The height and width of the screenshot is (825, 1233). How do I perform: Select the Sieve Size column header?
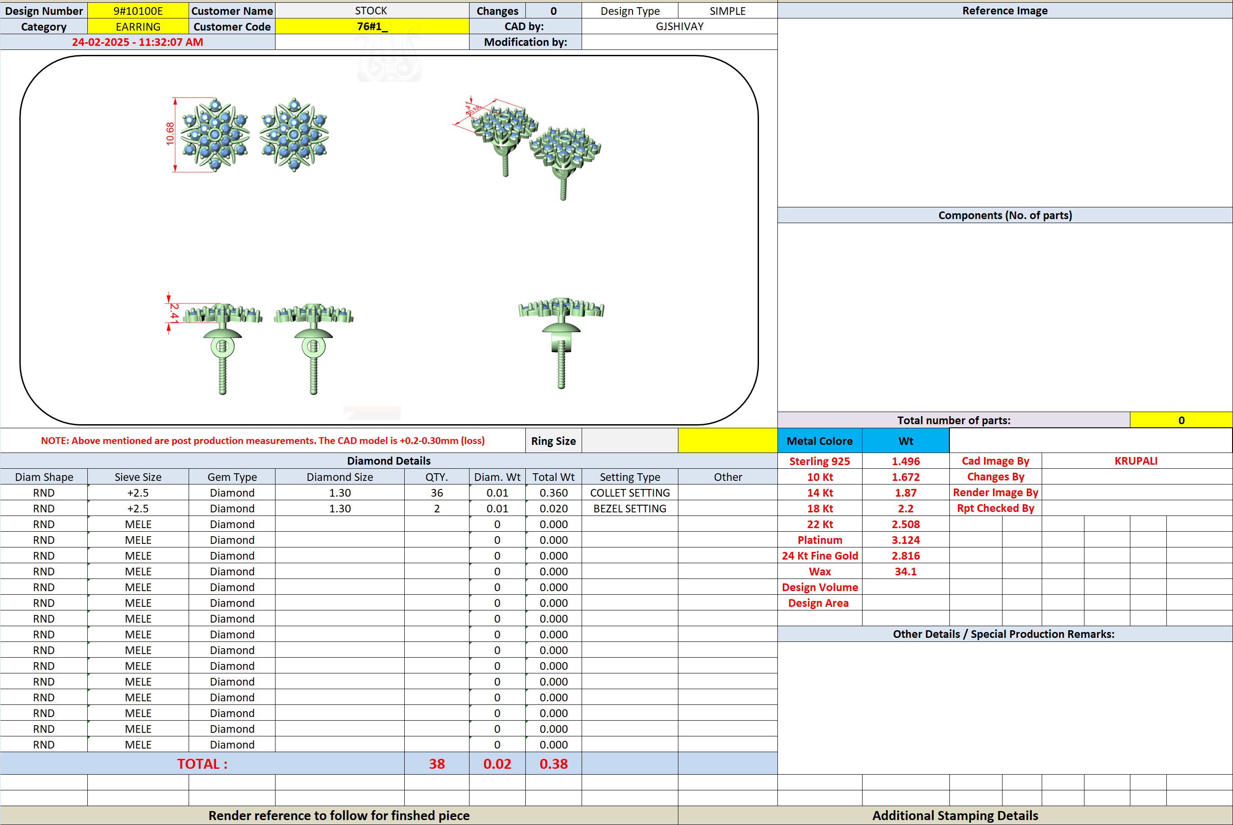(138, 477)
